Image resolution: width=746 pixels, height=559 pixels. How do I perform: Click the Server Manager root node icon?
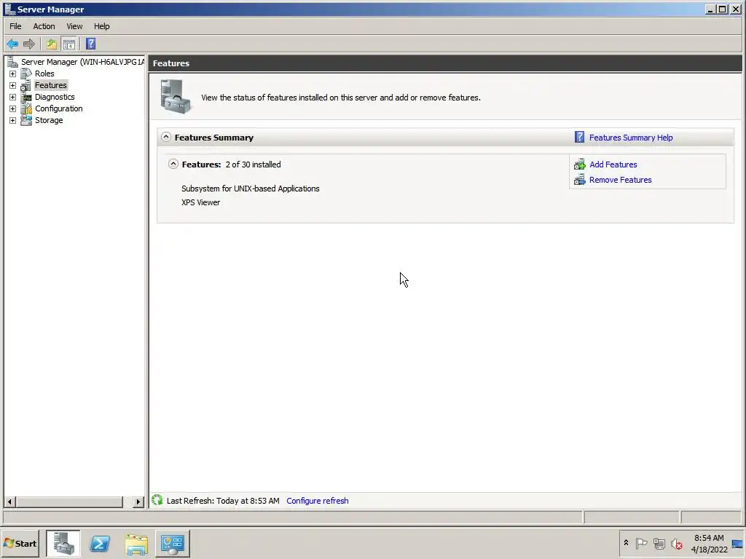[x=13, y=62]
